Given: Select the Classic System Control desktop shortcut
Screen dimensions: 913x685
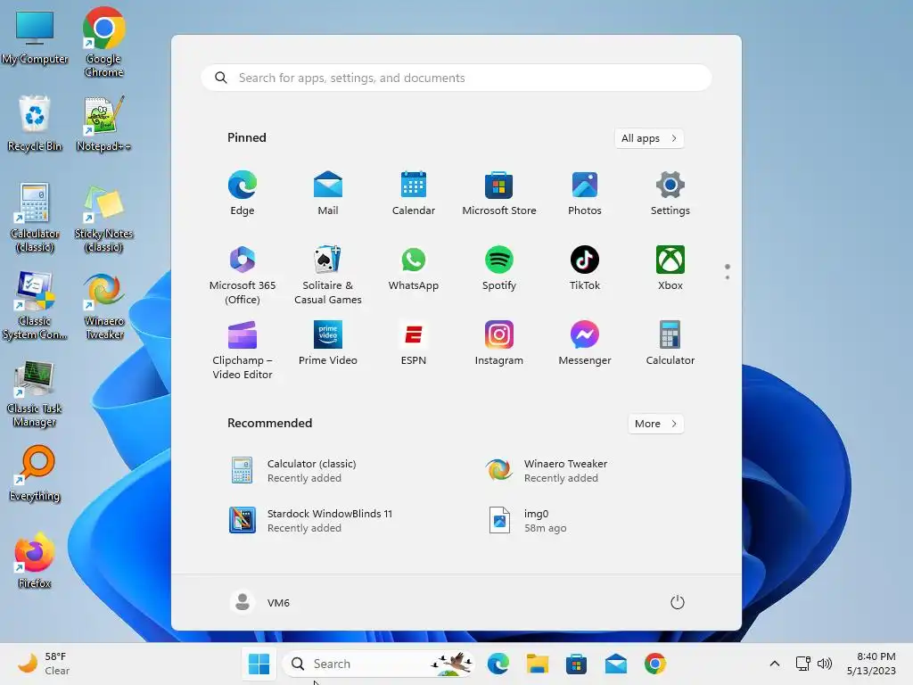Looking at the screenshot, I should pos(35,305).
